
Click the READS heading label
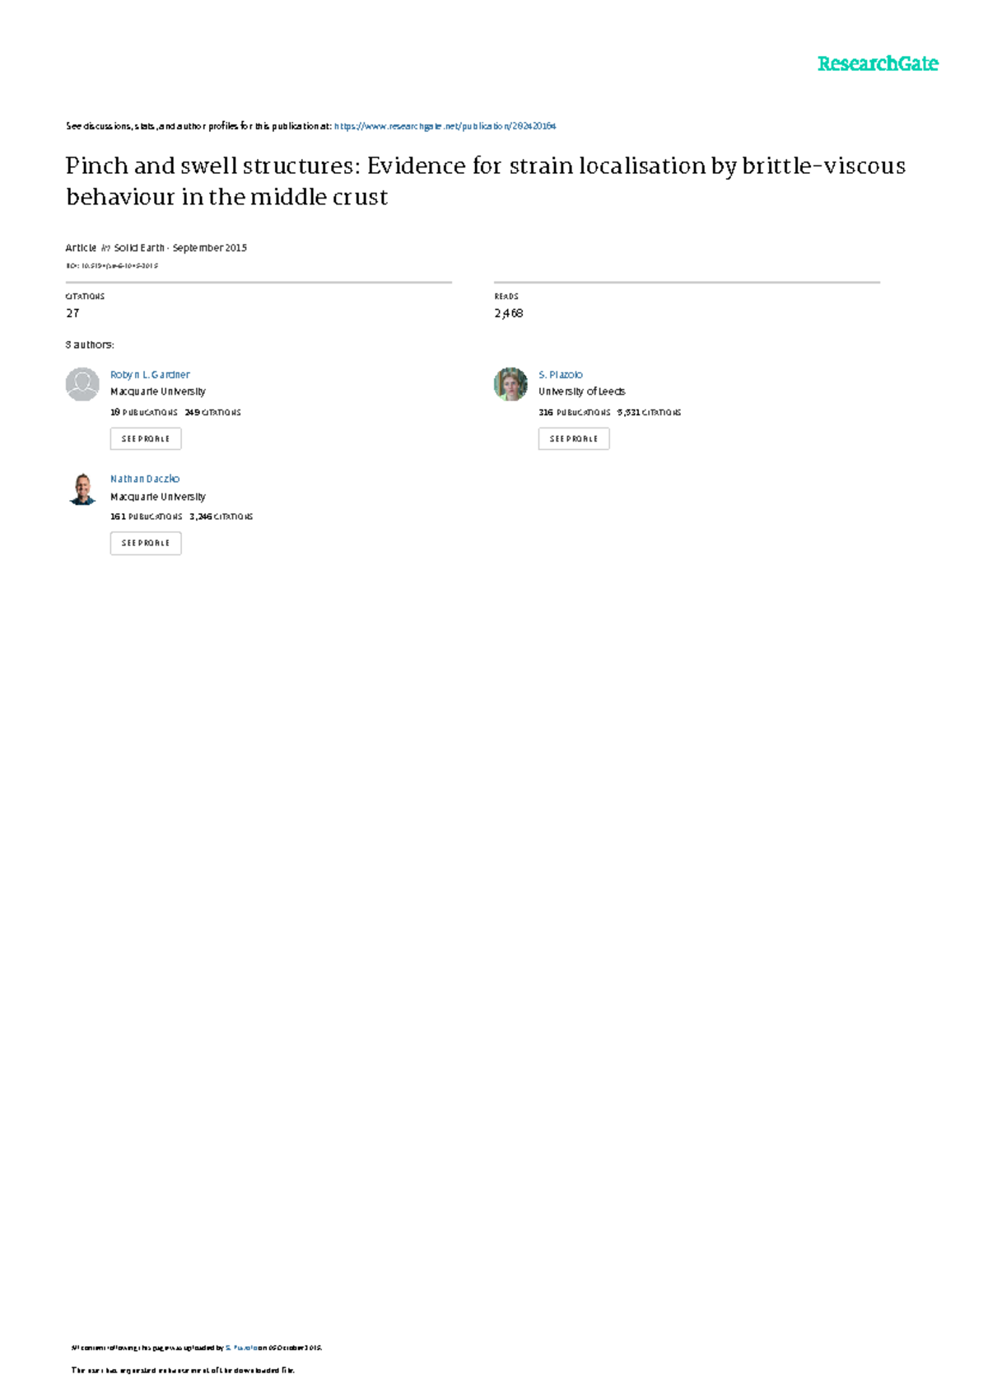tap(506, 297)
